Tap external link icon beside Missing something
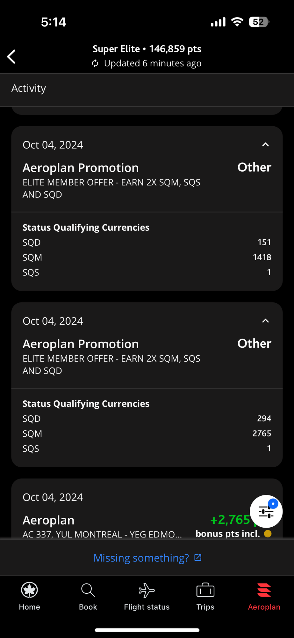Viewport: 294px width, 638px height. (198, 557)
